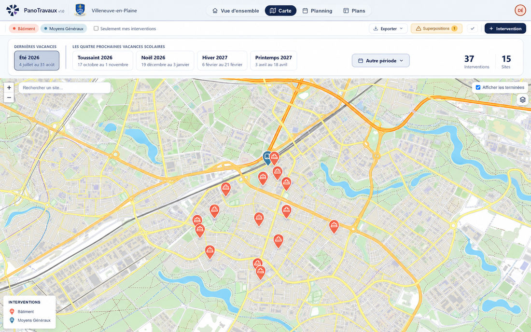This screenshot has width=531, height=332.
Task: Open the Plans tab
Action: point(354,11)
